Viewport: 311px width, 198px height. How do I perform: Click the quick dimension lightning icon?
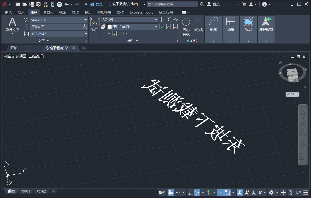point(114,34)
